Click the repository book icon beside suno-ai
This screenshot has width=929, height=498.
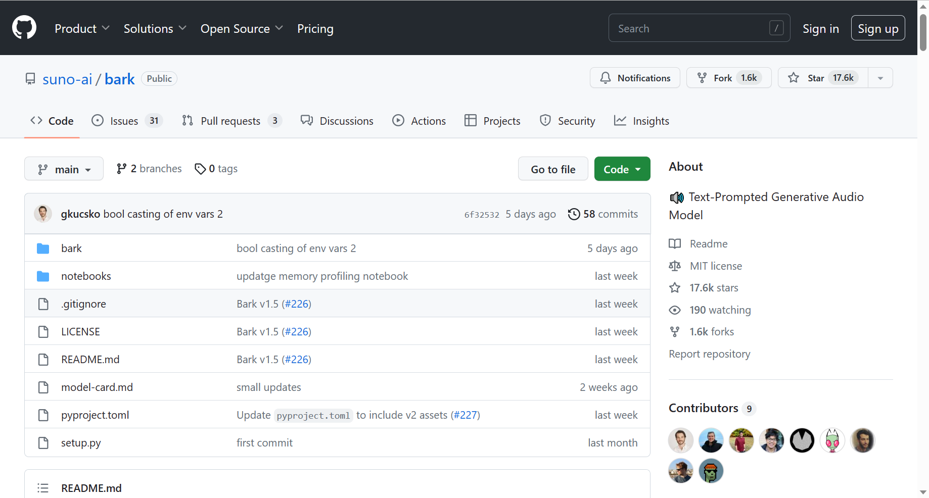30,79
